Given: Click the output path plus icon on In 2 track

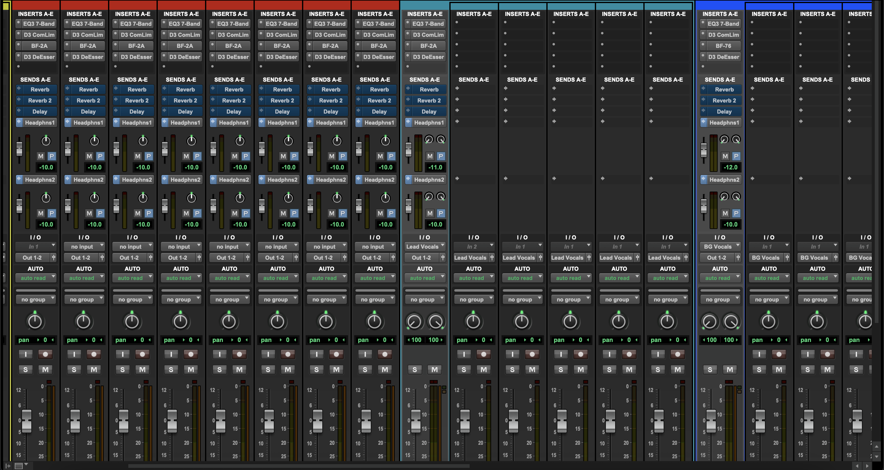Looking at the screenshot, I should click(x=492, y=258).
